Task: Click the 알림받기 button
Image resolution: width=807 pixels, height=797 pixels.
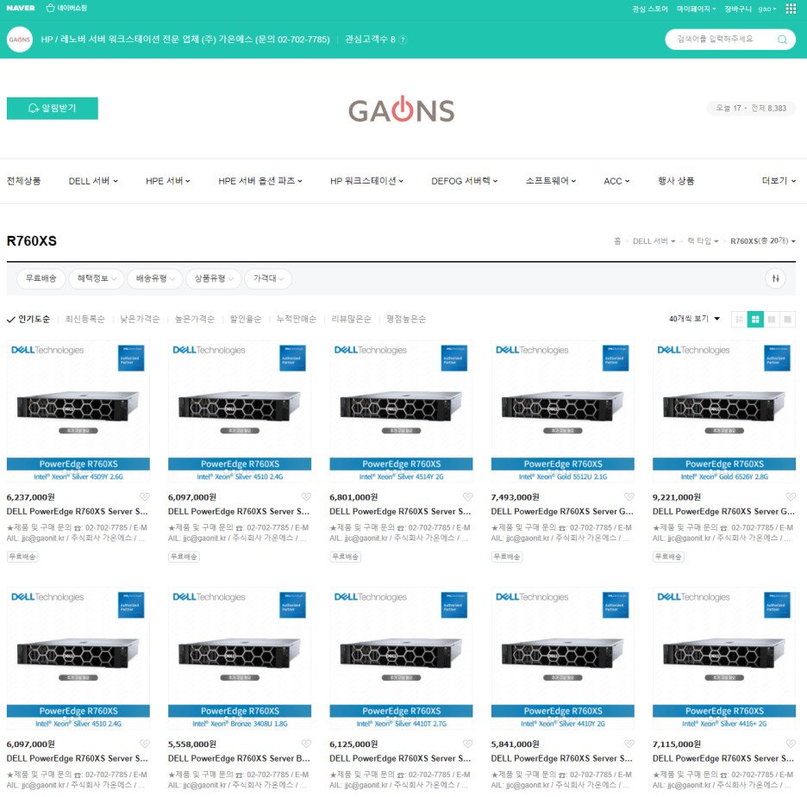Action: tap(53, 109)
